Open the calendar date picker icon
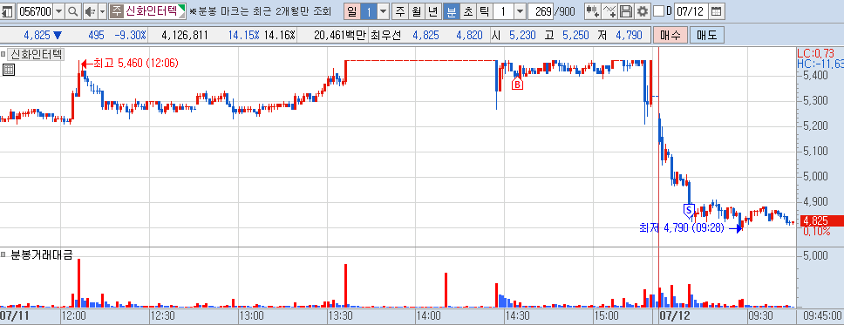 (x=716, y=10)
